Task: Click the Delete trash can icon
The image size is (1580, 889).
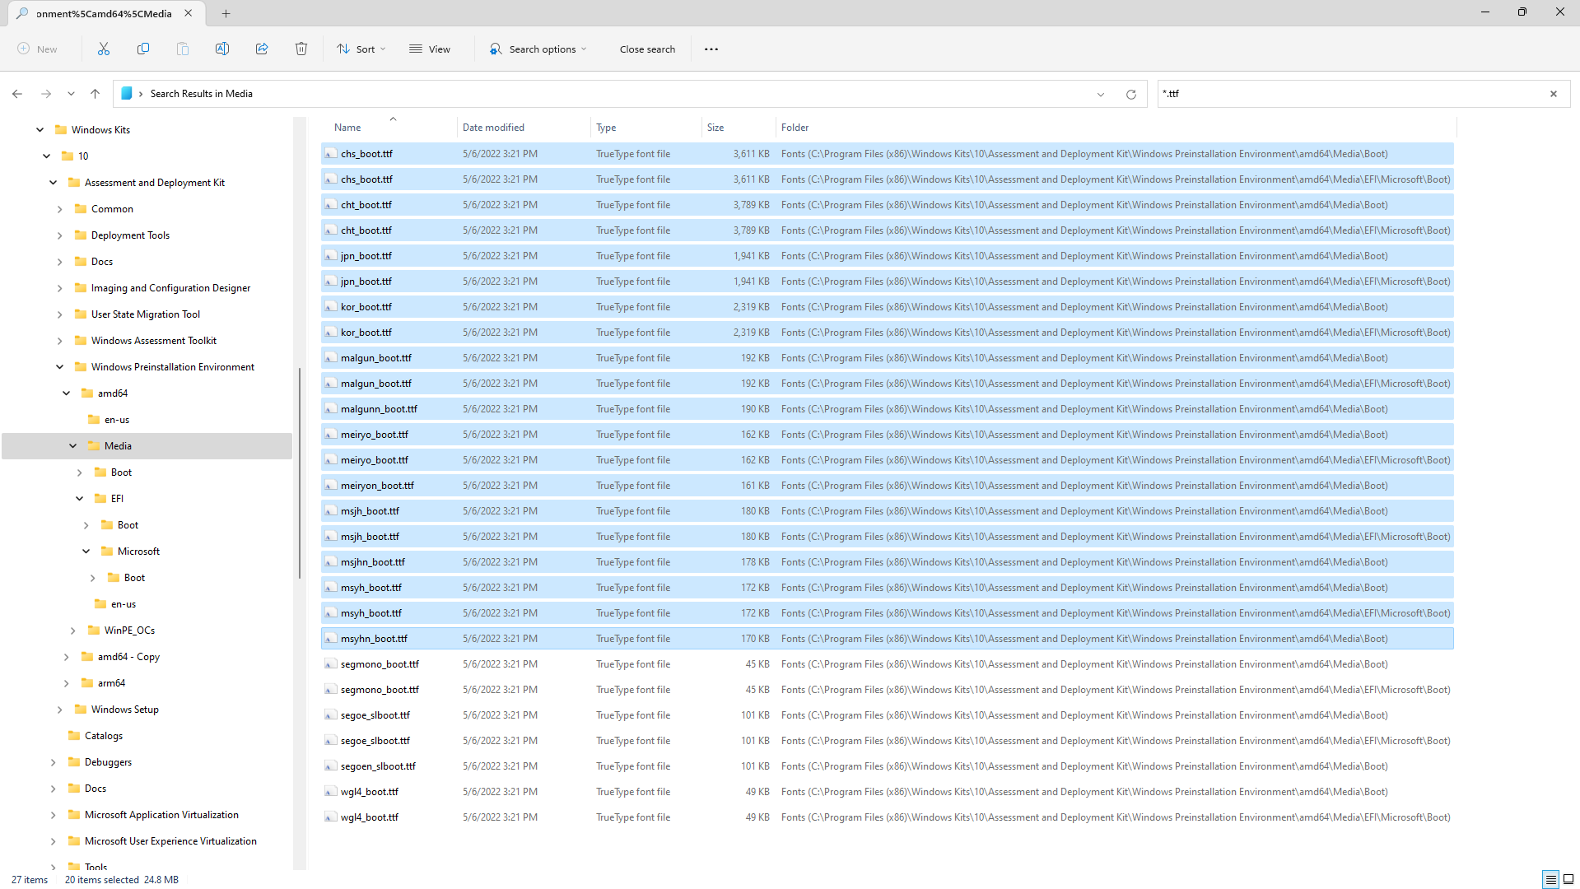Action: [301, 49]
